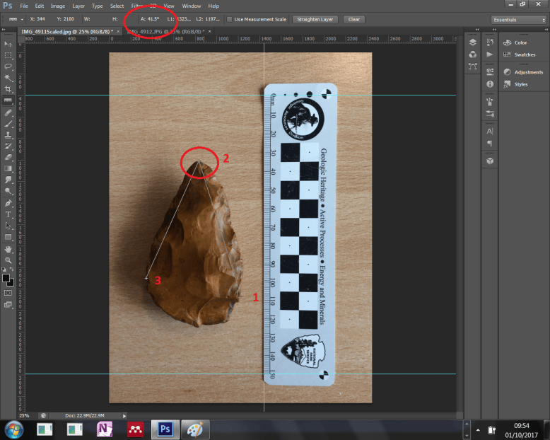The width and height of the screenshot is (550, 440).
Task: Select the History Brush tool
Action: click(8, 146)
